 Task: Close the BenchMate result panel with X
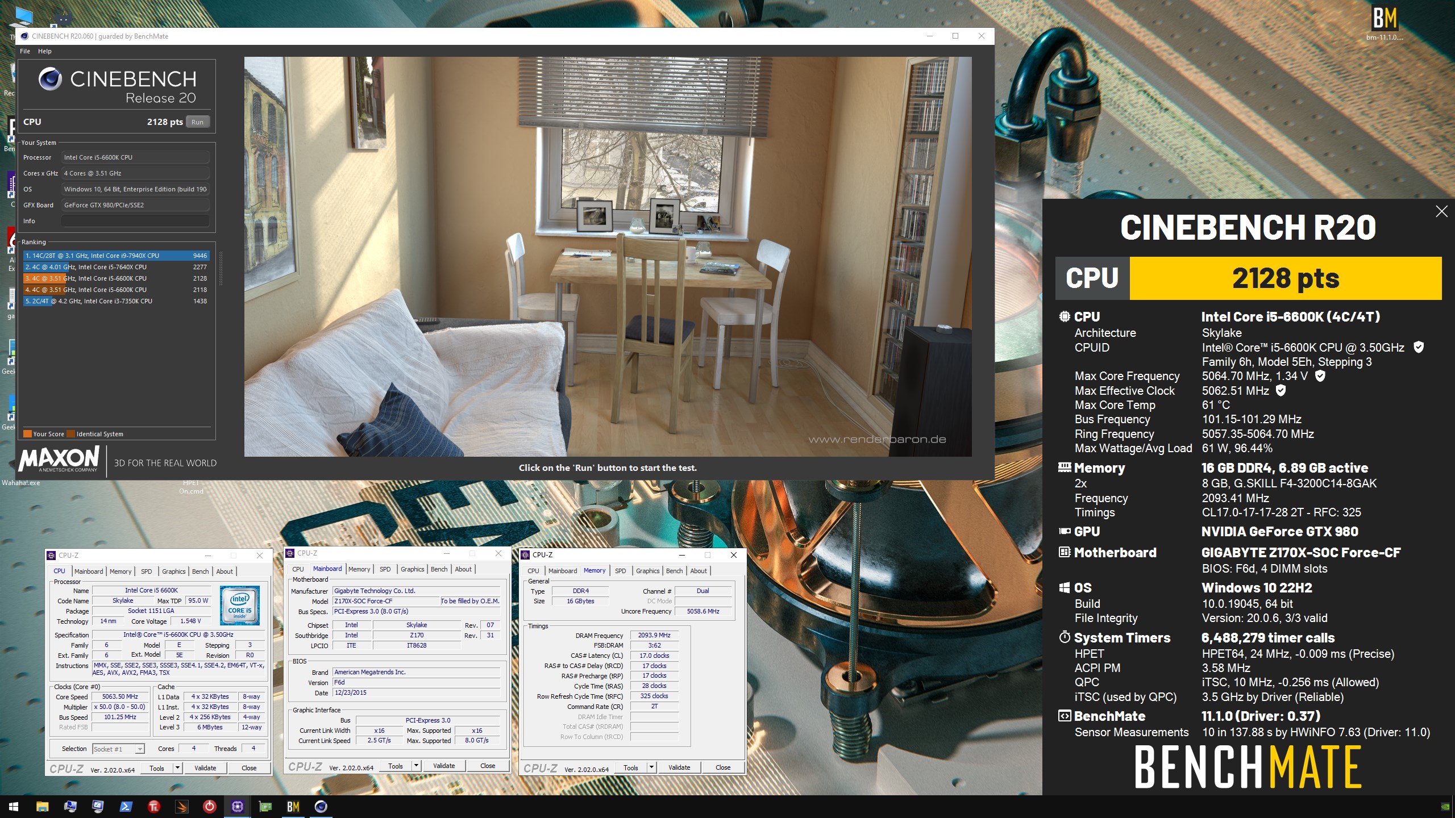1441,211
